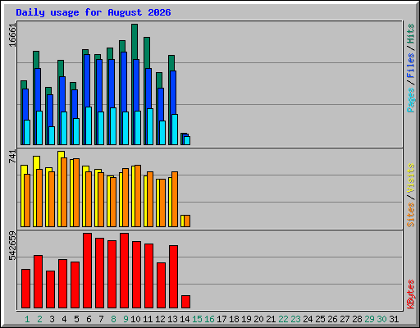Screen dimensions: 420x328
Task: Click the Visits legend label
Action: pyautogui.click(x=410, y=179)
